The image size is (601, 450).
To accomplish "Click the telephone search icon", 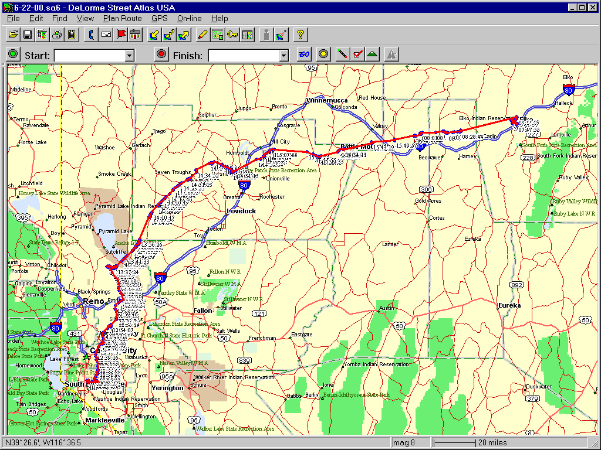I will point(92,35).
